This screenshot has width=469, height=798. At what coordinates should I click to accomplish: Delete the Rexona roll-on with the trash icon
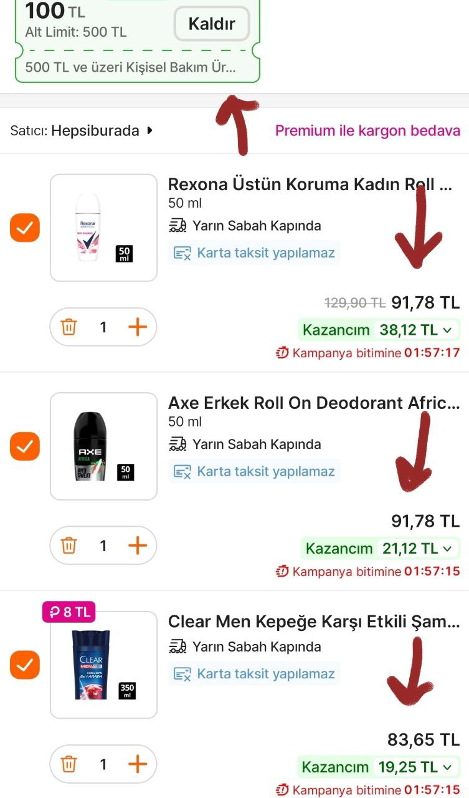coord(69,327)
